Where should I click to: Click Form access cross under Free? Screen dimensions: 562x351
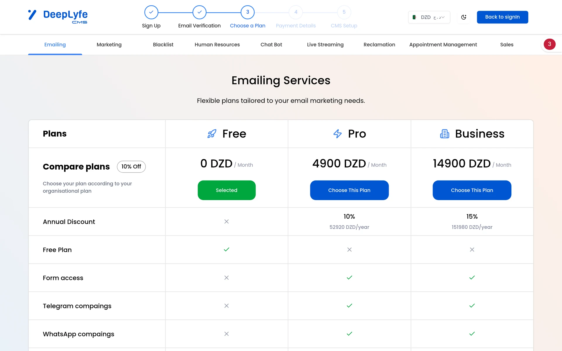tap(227, 278)
